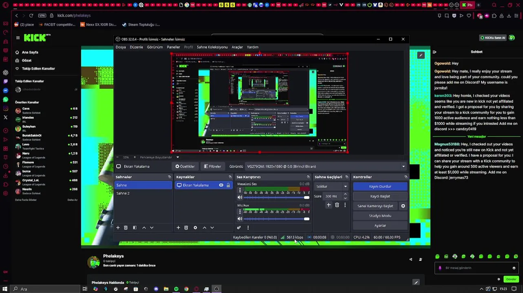The height and width of the screenshot is (293, 523).
Task: Move scene down in Sahneler panel
Action: [x=152, y=227]
